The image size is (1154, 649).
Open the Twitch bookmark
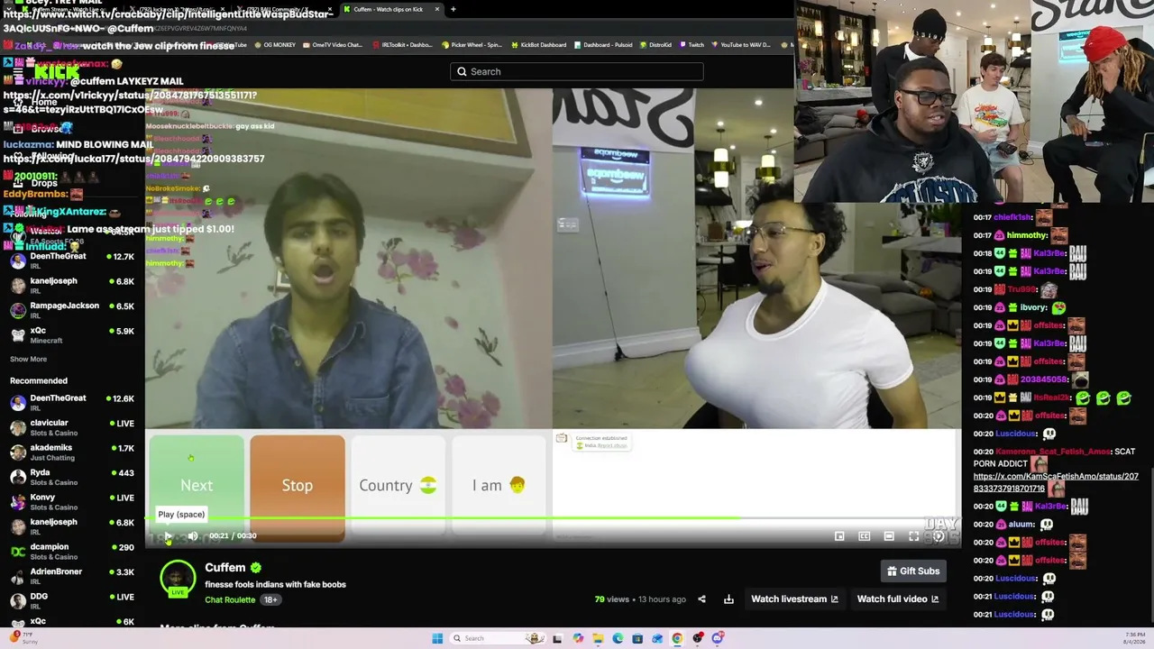692,44
